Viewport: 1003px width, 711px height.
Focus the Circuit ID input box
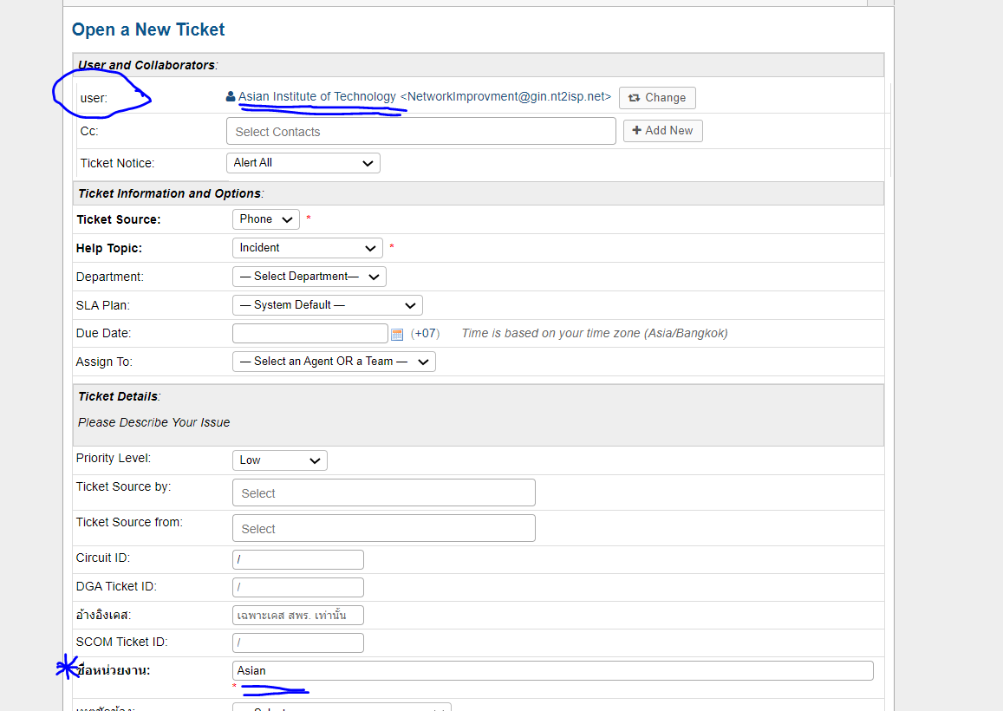point(298,560)
